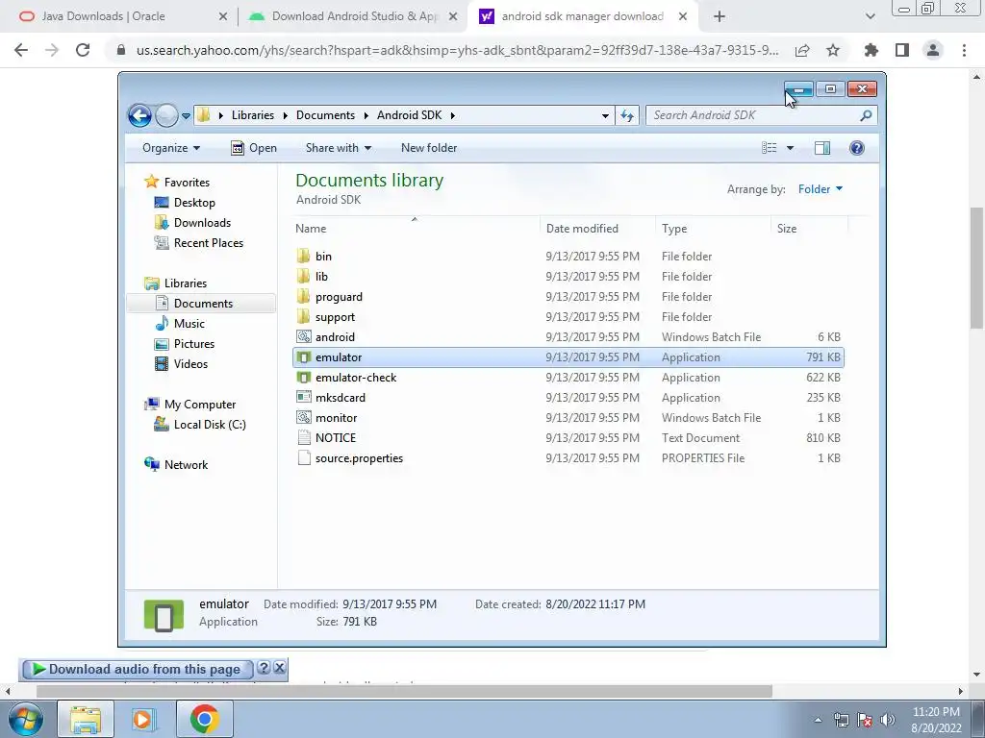Viewport: 985px width, 738px height.
Task: Close the Download audio bar
Action: click(280, 668)
